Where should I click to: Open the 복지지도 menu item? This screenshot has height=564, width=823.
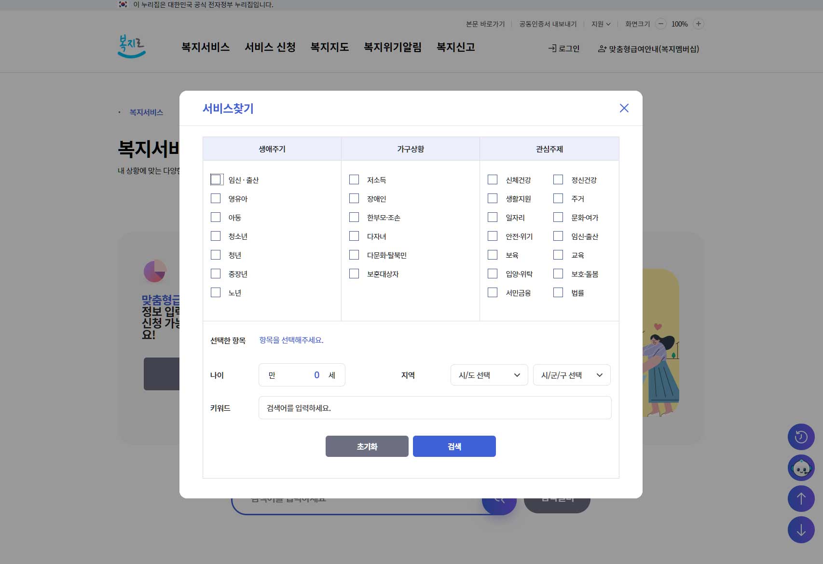pos(329,47)
